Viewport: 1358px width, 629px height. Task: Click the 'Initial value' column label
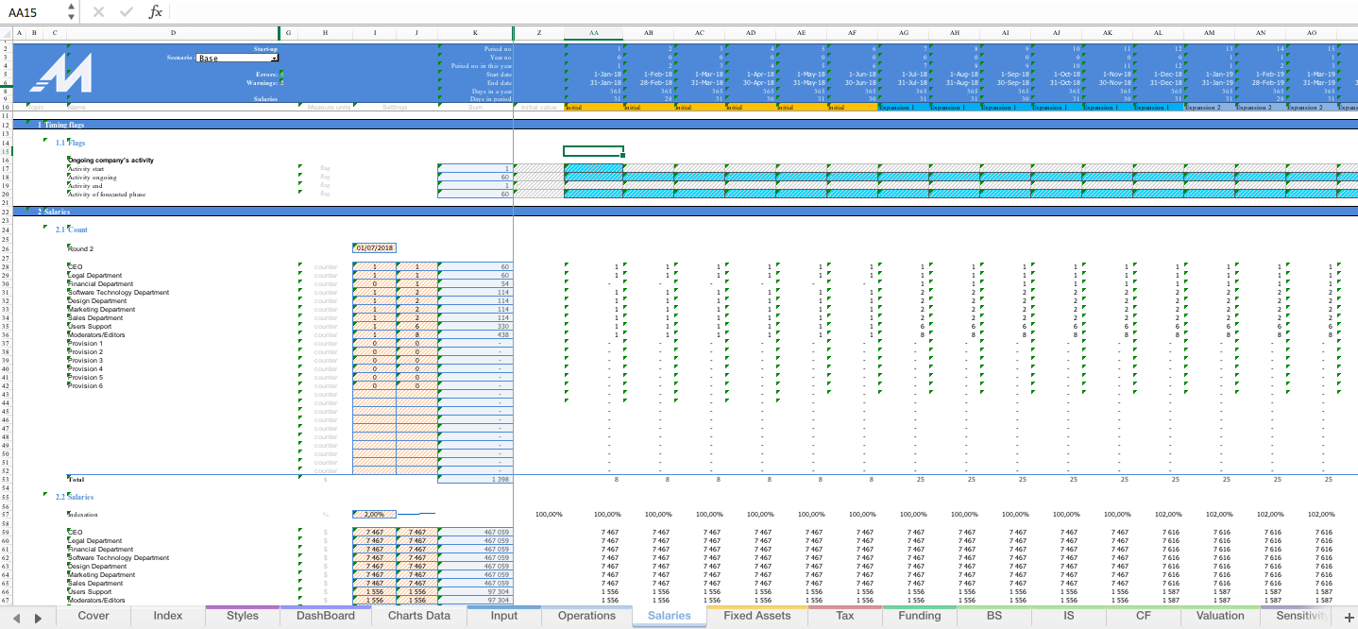[x=538, y=107]
